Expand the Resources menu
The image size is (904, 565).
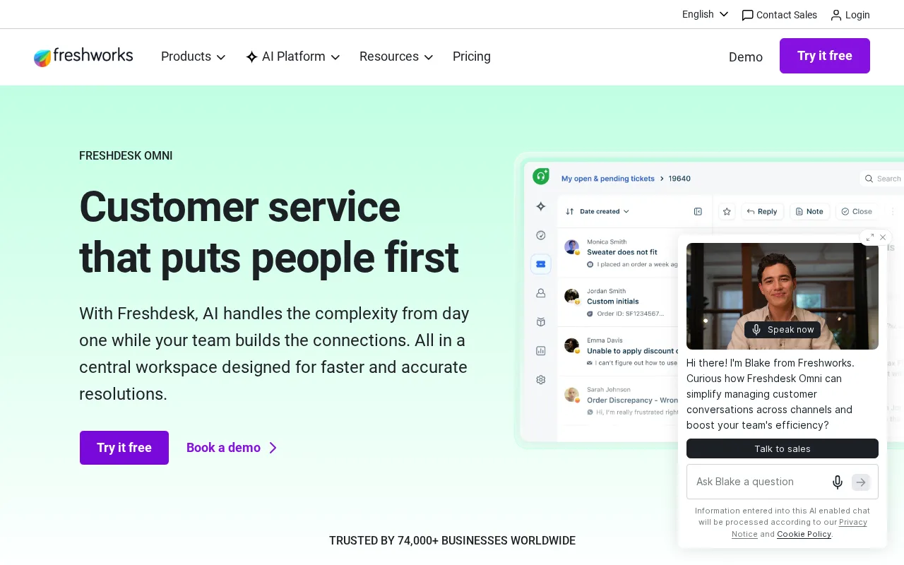point(396,56)
